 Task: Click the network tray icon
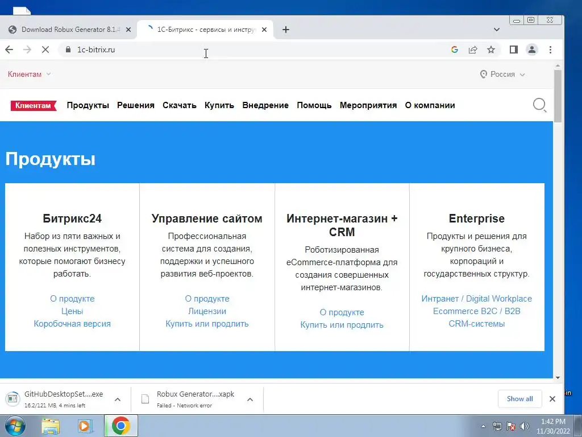click(497, 426)
